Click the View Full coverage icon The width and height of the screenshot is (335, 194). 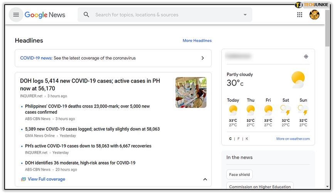point(23,179)
